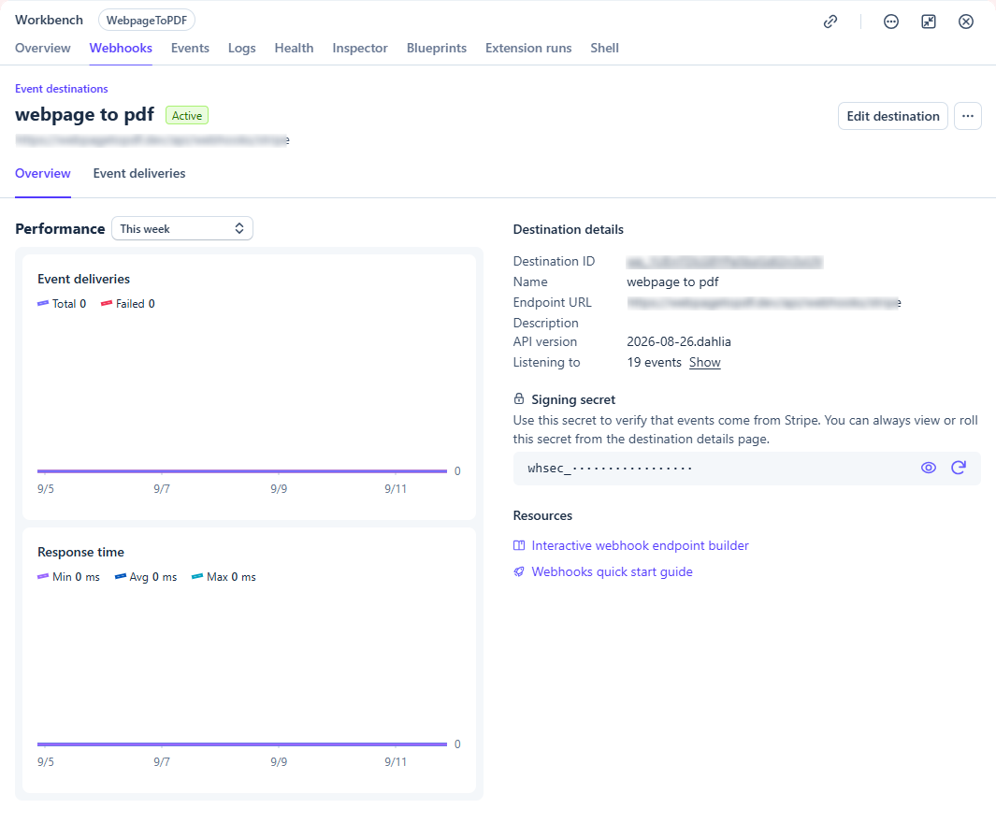Open the ellipsis menu beside Edit destination

point(967,116)
